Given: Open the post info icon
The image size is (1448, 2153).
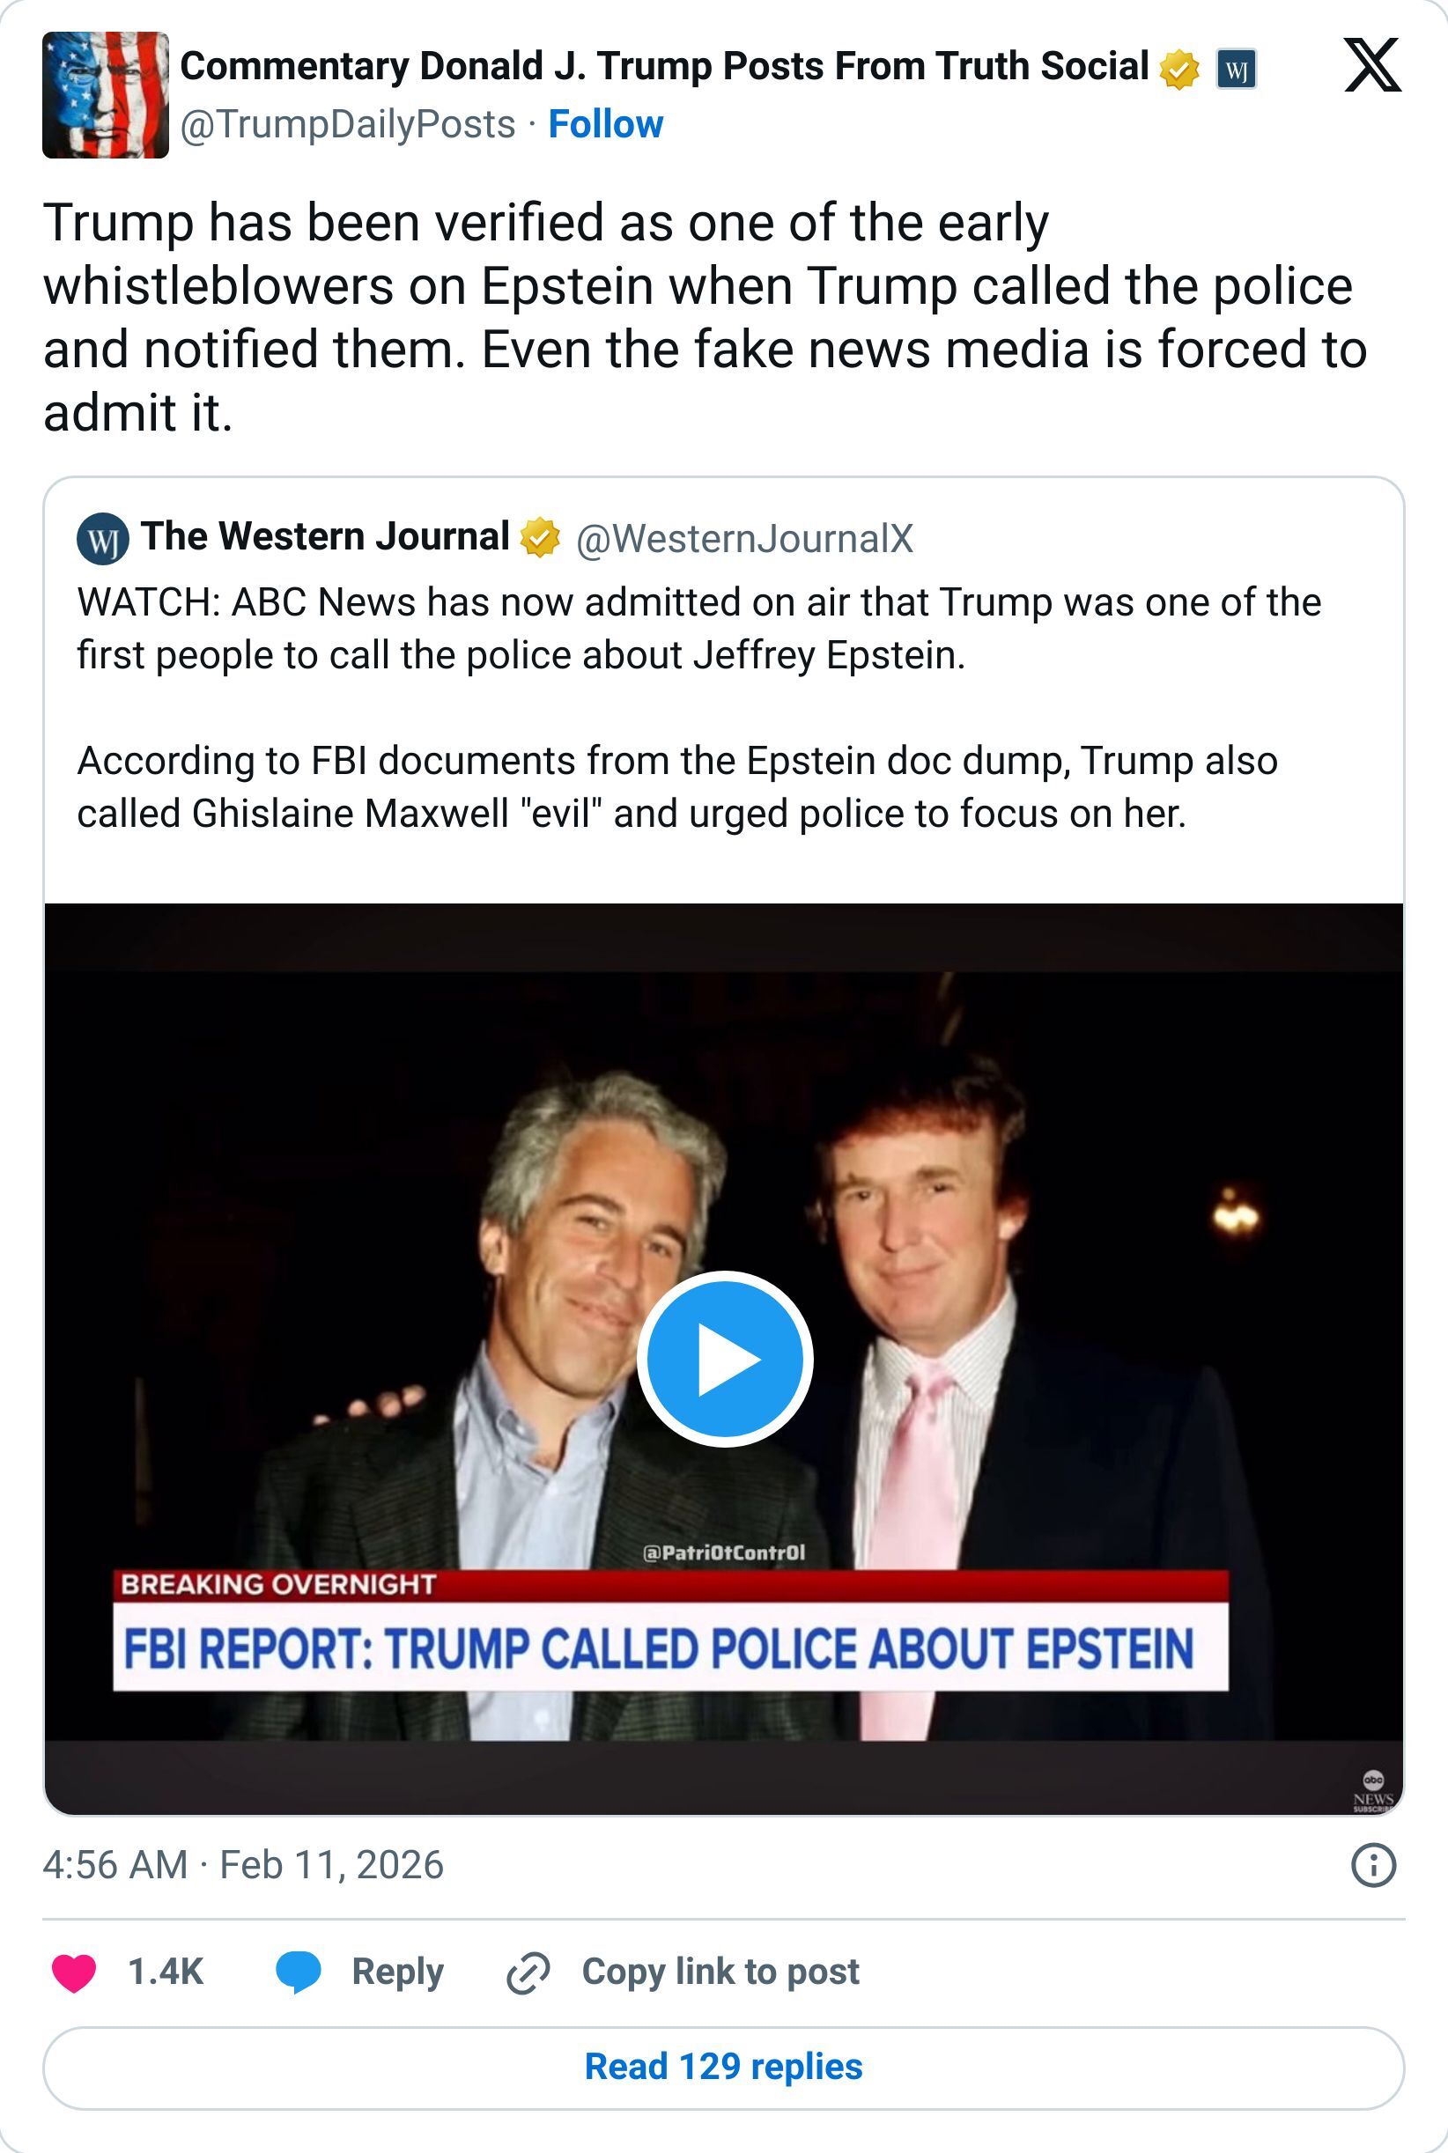Looking at the screenshot, I should [x=1373, y=1865].
